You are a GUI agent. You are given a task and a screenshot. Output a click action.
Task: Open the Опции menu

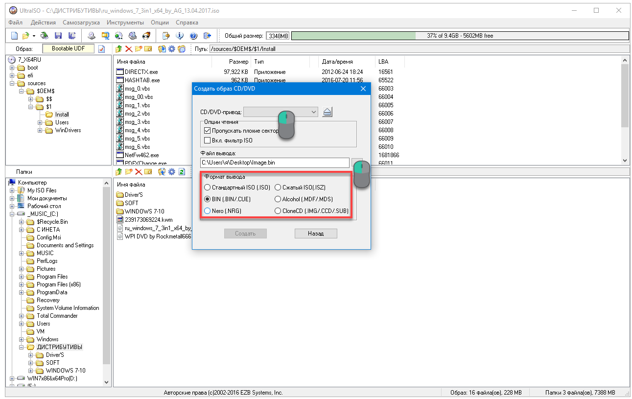[160, 23]
